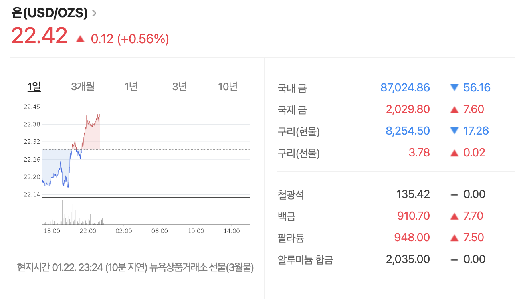Click the dash icon next to 철광석
Image resolution: width=517 pixels, height=299 pixels.
point(454,194)
